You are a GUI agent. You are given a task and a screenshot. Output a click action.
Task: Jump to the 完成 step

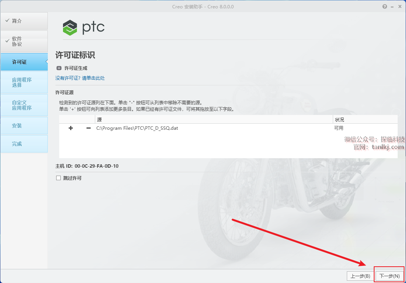pos(24,144)
